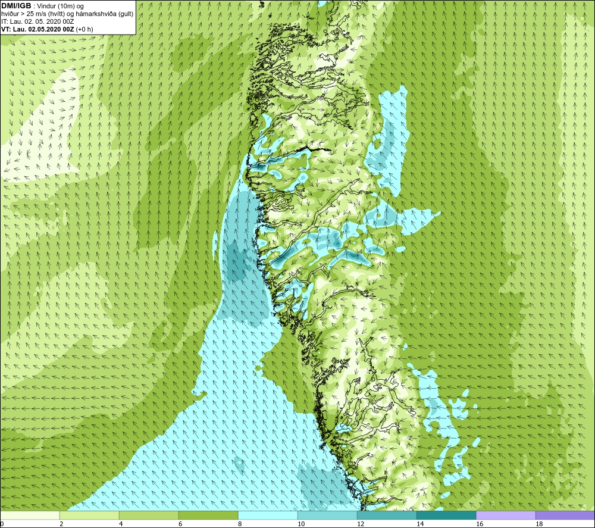Click the 10–12 m/s cyan legend swatch

tap(327, 515)
